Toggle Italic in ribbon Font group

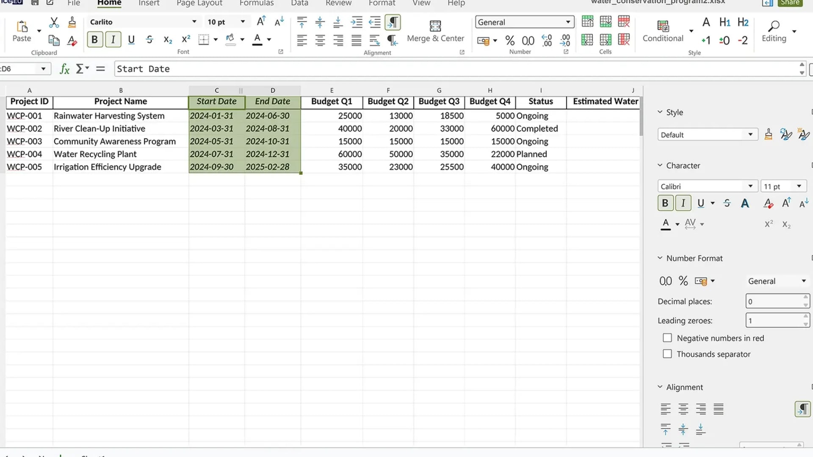pos(113,40)
